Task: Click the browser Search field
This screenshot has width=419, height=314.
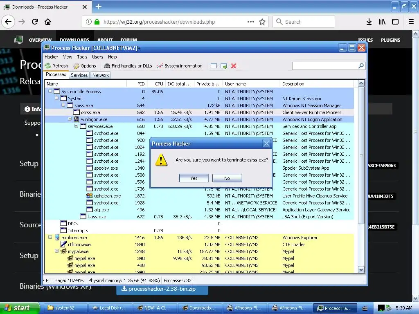Action: (304, 22)
